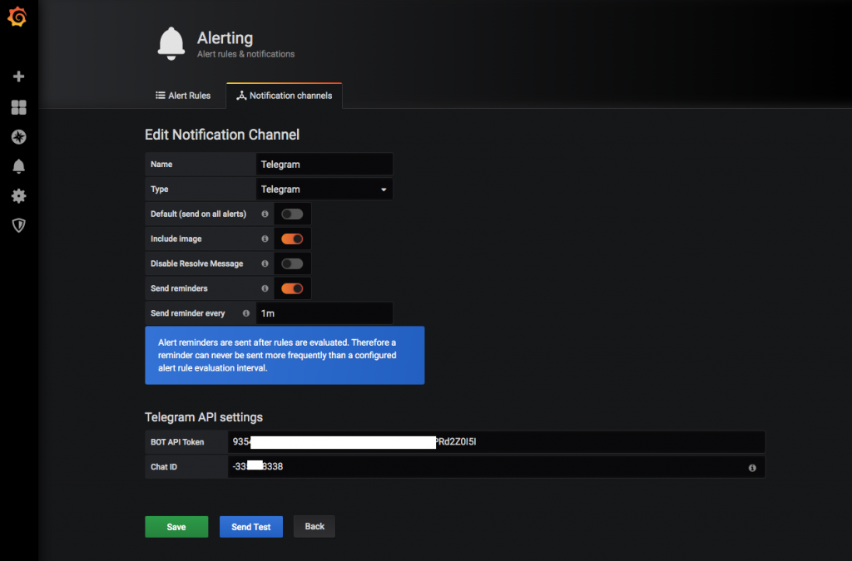
Task: Show info tooltip for Send reminders
Action: pos(265,288)
